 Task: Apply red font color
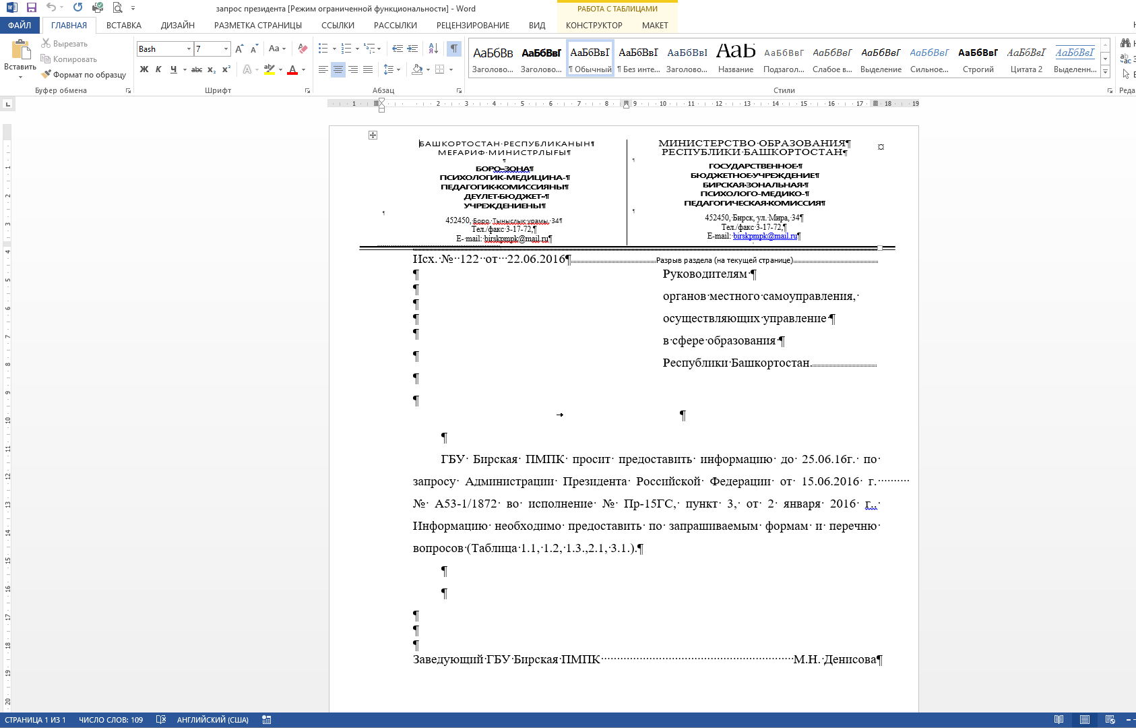(292, 69)
